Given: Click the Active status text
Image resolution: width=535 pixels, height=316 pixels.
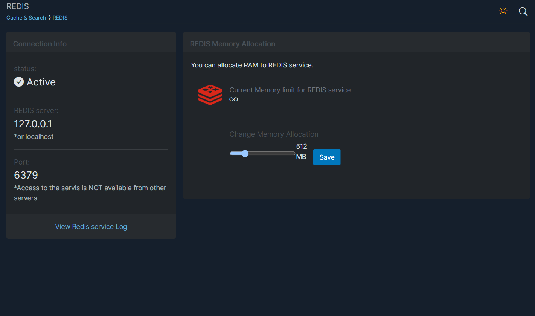Looking at the screenshot, I should tap(41, 82).
